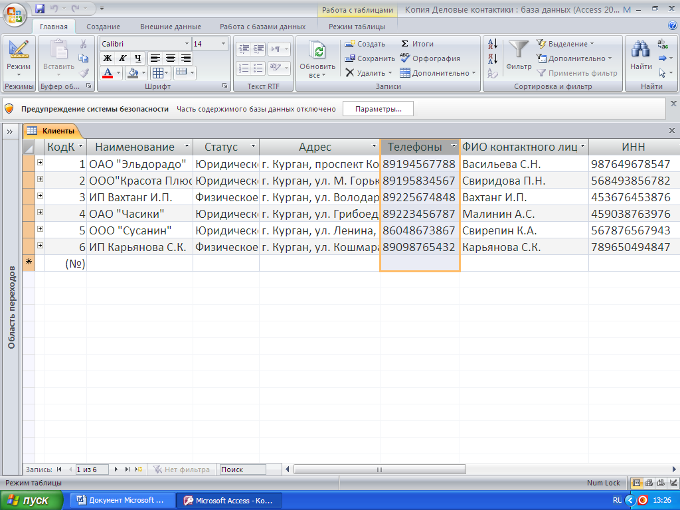Sort descending with the Я-А icon
Screen dimensions: 680x510
pyautogui.click(x=493, y=58)
